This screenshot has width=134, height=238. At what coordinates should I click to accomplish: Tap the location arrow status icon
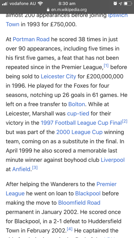(120, 3)
